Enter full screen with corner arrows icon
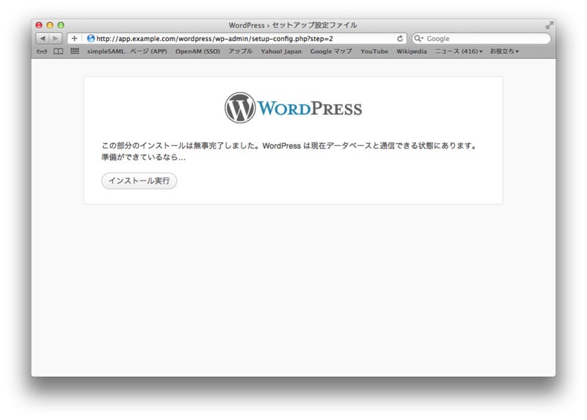The height and width of the screenshot is (420, 587). (549, 25)
